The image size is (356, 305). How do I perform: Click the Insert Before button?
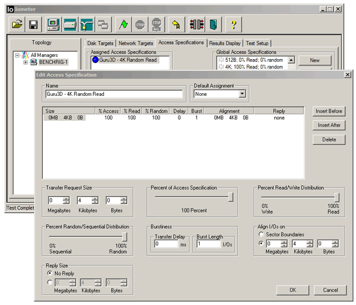[x=329, y=111]
